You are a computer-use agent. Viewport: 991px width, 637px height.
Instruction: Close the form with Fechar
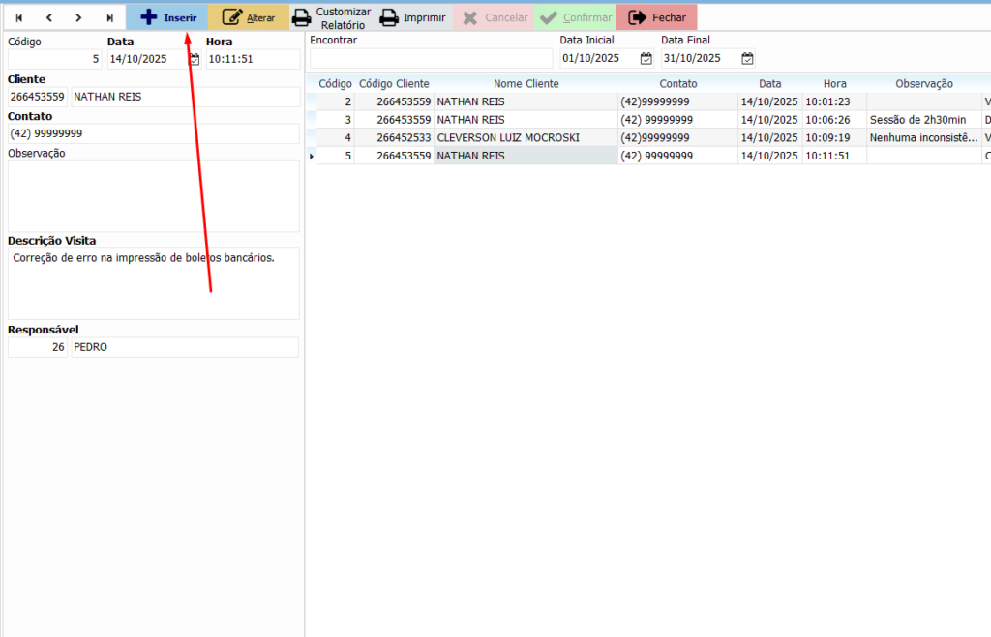coord(656,17)
